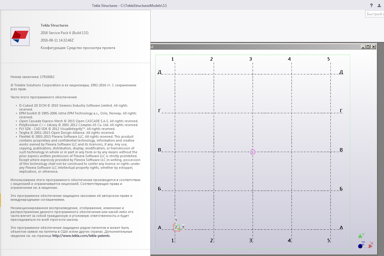Select right grid label Г

tap(341, 111)
